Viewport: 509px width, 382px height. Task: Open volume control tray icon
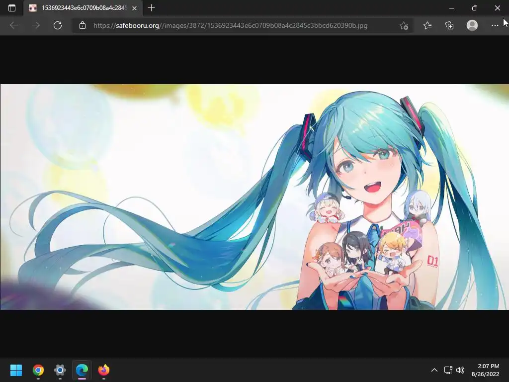click(460, 370)
